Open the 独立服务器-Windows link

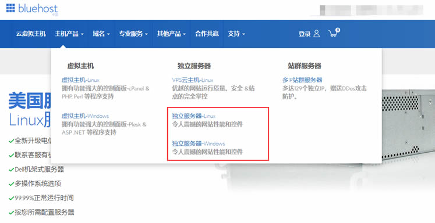click(x=199, y=143)
